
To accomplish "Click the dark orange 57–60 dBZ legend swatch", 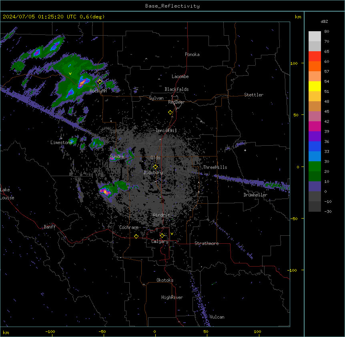I will (x=315, y=66).
